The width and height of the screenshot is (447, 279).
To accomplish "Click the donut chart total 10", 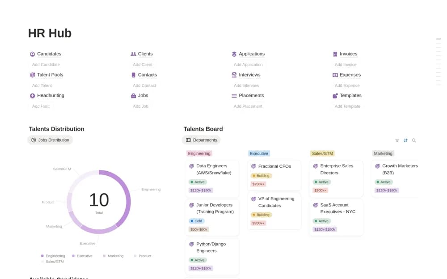I will [99, 200].
